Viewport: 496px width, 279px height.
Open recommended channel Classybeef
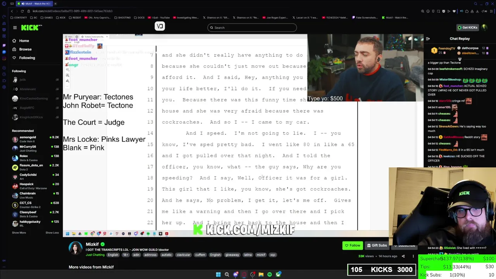35,214
